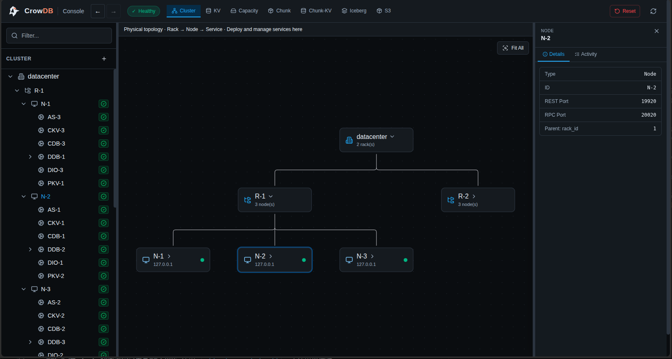672x359 pixels.
Task: Expand the N-1 node card chevron
Action: [x=169, y=256]
